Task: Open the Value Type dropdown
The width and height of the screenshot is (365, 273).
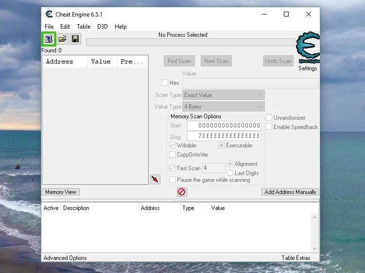Action: [x=224, y=107]
